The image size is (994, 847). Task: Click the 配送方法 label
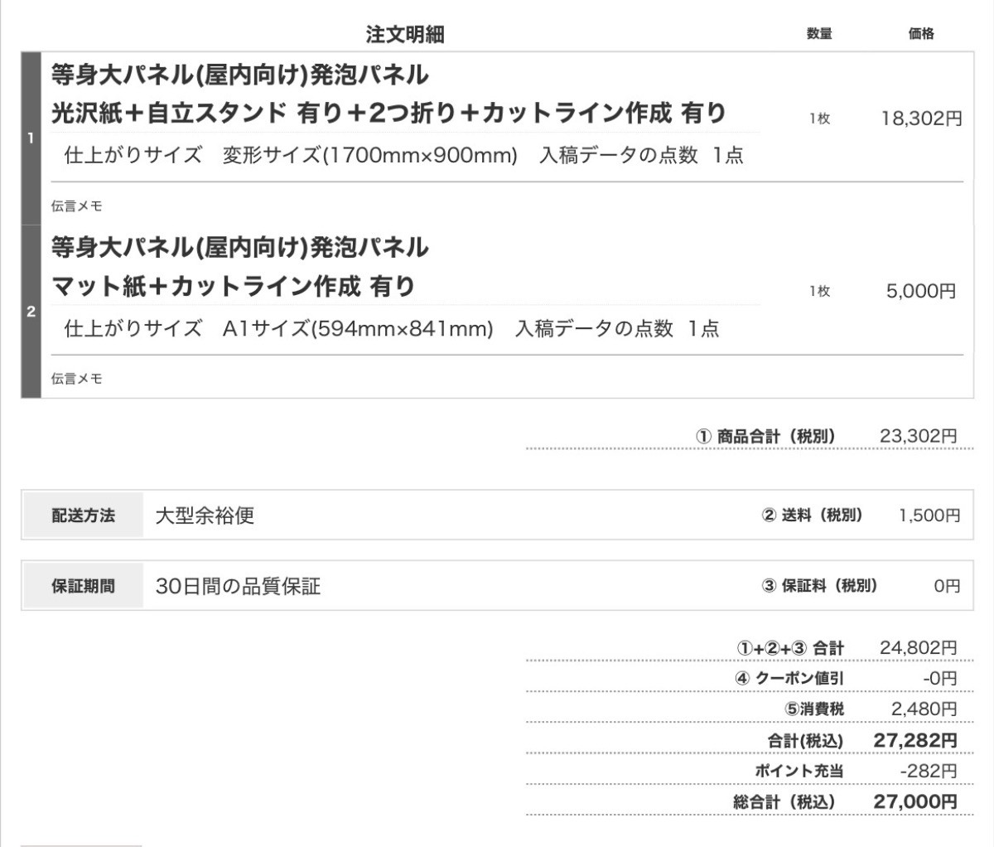(83, 515)
